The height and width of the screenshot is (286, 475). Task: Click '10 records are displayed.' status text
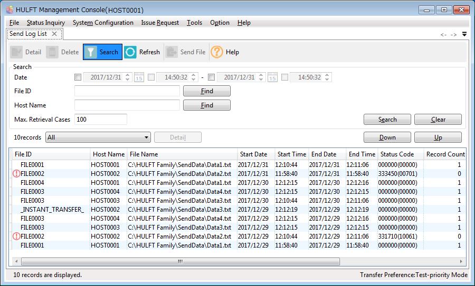click(47, 275)
